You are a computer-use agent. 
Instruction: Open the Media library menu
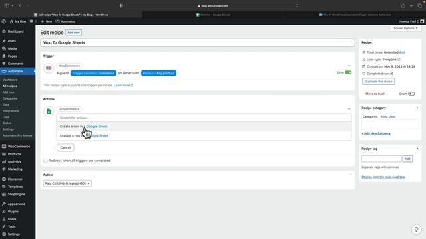12,48
